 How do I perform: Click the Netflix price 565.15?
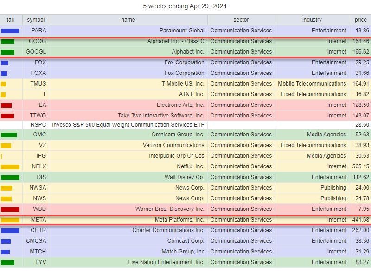point(361,166)
